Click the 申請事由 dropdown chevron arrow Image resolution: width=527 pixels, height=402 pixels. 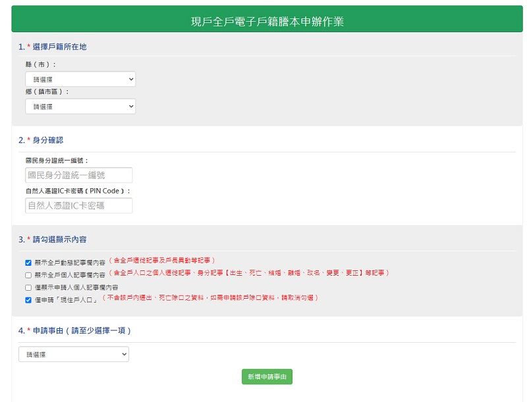(x=125, y=355)
